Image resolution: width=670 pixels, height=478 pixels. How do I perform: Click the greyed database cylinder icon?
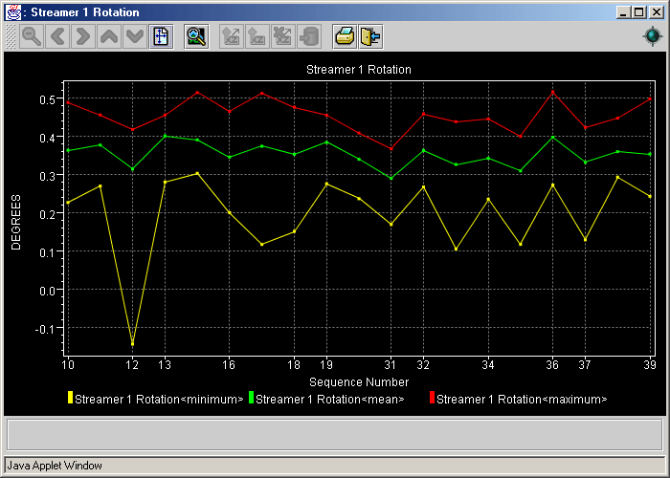[x=309, y=37]
